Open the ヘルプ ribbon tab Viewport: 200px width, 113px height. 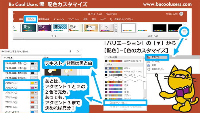click(x=103, y=19)
